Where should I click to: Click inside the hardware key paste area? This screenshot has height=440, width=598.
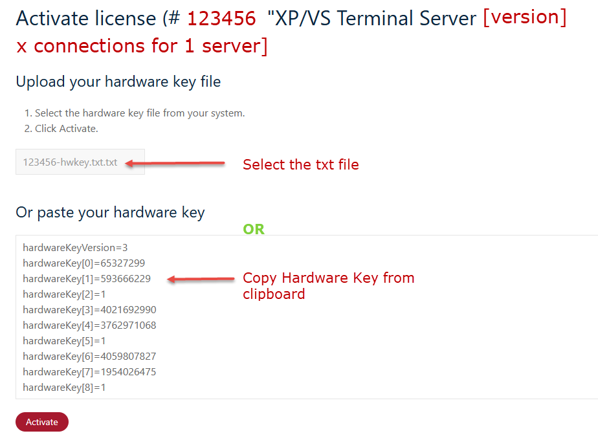tap(307, 317)
